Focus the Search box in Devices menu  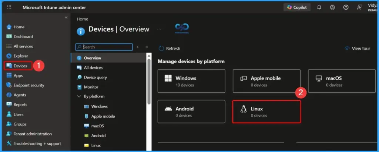104,47
